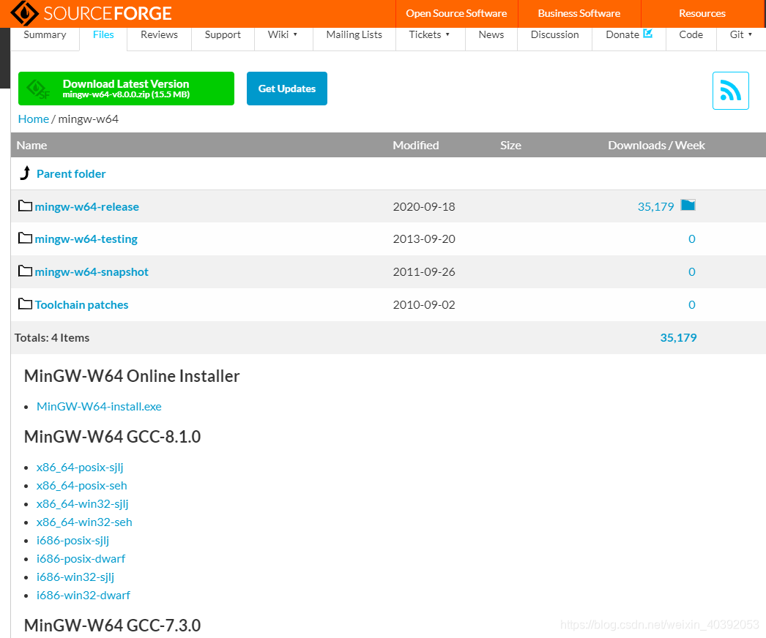Click the MinGW-W64 Online Installer heading

132,376
